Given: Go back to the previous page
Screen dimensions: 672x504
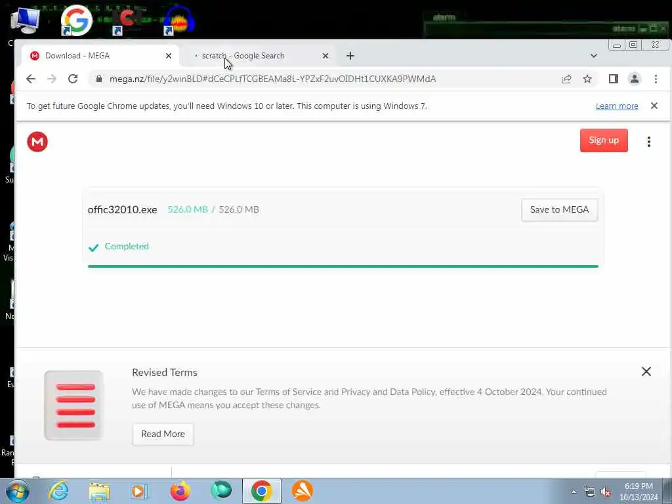Looking at the screenshot, I should [30, 79].
